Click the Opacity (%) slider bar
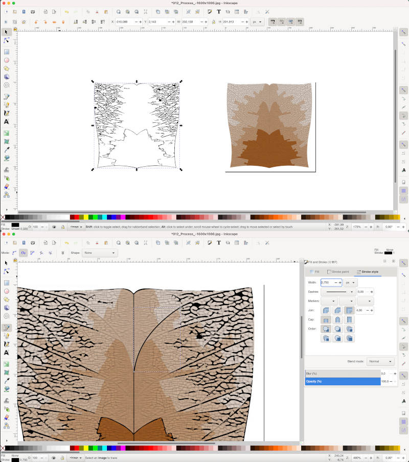The width and height of the screenshot is (409, 462). point(343,381)
